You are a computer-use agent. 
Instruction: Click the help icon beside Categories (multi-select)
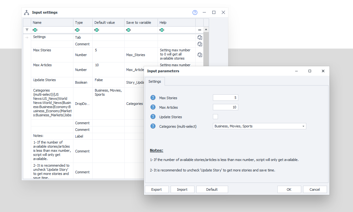tap(153, 126)
